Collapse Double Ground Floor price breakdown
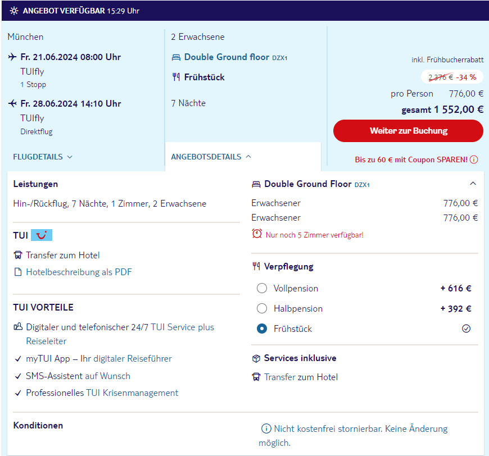The width and height of the screenshot is (489, 456). click(x=473, y=184)
